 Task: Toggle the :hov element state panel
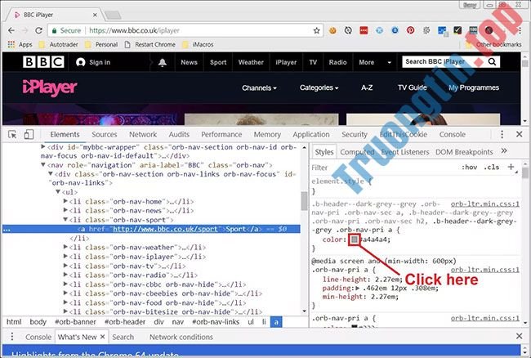(469, 168)
